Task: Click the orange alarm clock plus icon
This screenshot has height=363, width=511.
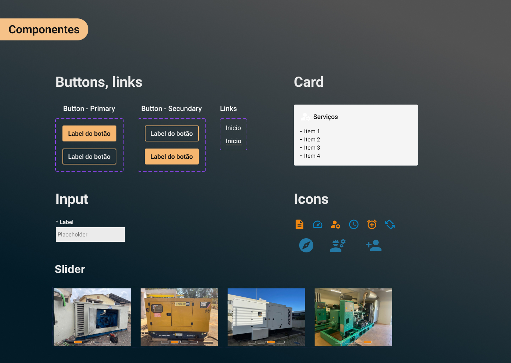Action: click(x=372, y=224)
